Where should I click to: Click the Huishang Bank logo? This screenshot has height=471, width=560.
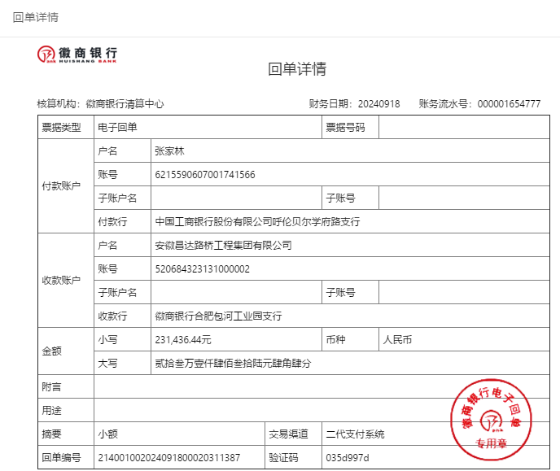coord(77,55)
